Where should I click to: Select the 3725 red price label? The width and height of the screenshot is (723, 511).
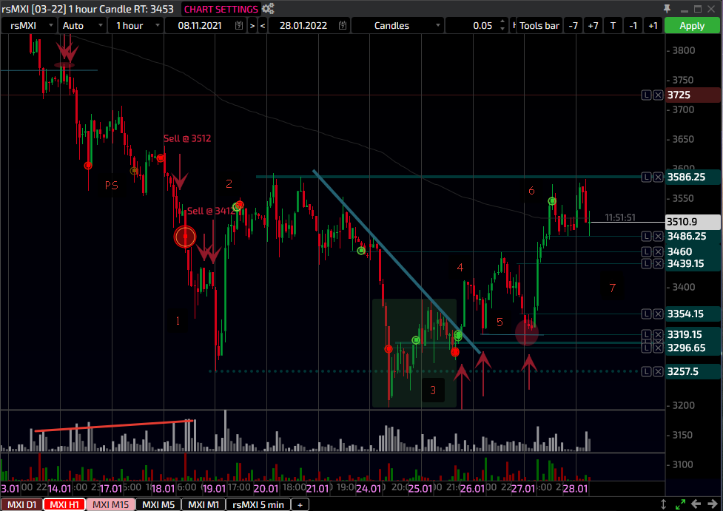[x=693, y=95]
